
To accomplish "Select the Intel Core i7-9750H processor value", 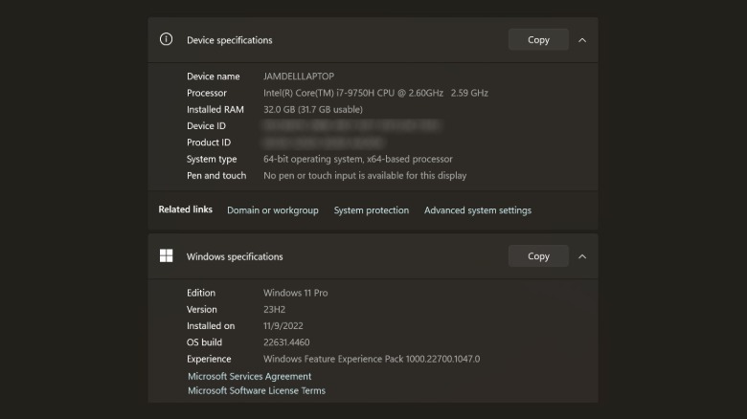I will tap(375, 93).
